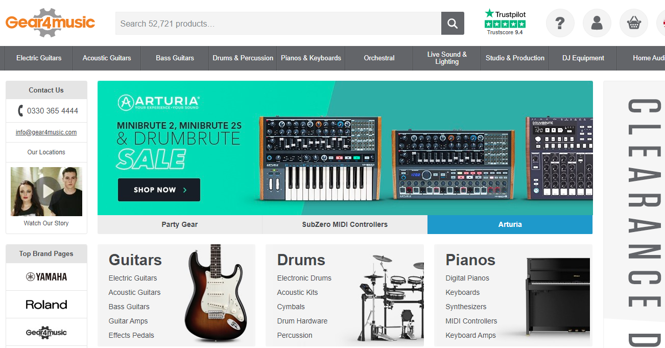
Task: Open the Cymbals link
Action: (291, 307)
